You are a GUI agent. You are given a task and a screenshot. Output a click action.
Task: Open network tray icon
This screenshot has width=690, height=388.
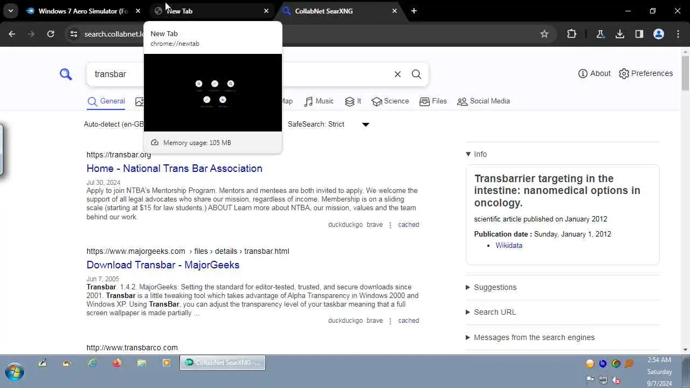[x=603, y=380]
